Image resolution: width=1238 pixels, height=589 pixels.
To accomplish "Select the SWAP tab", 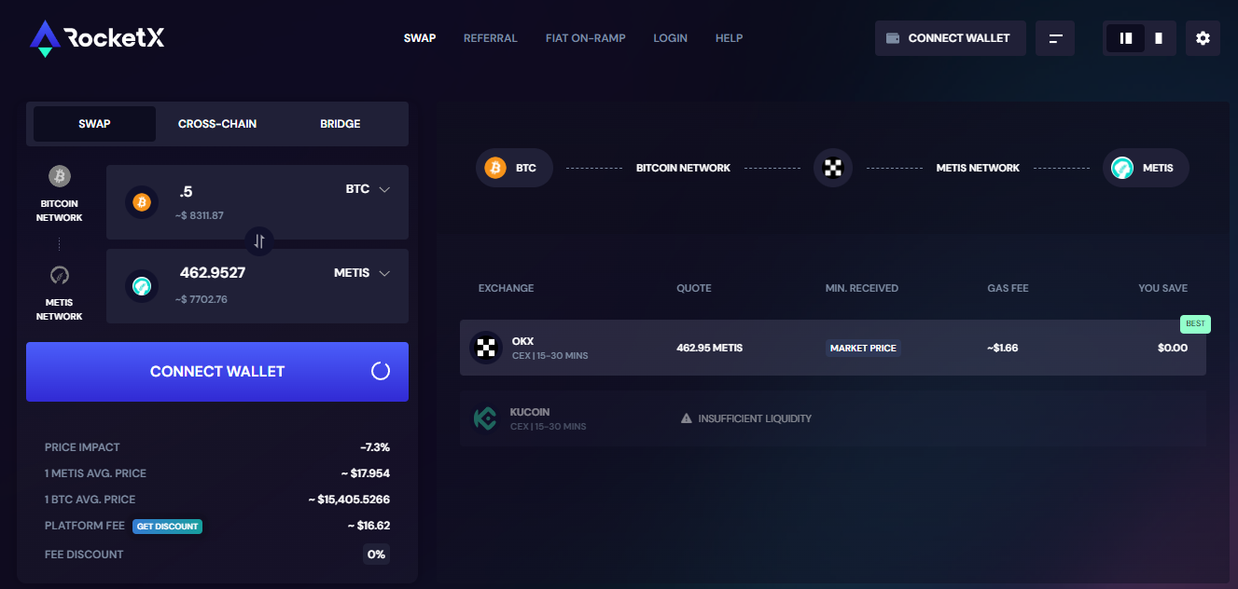I will click(94, 124).
